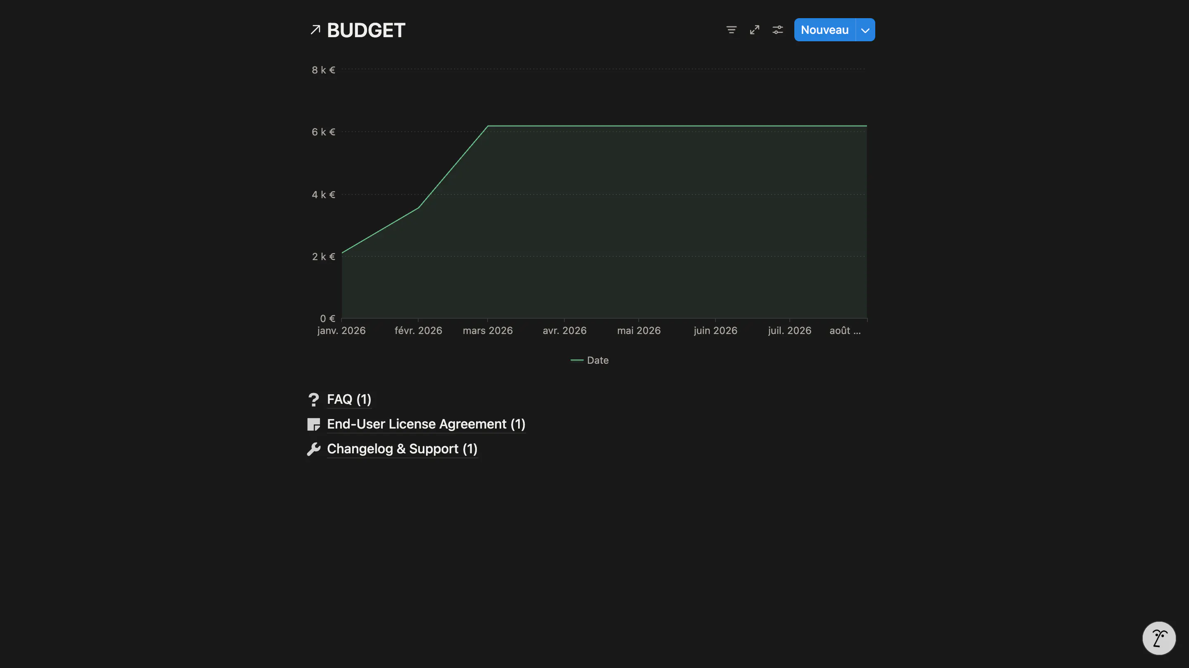Expand the BUDGET view to full page

[754, 30]
